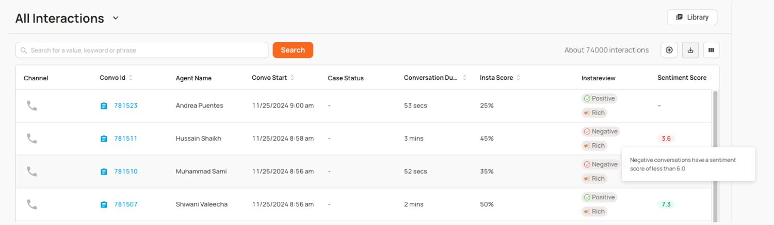774x225 pixels.
Task: Click the Negative tag in Hussain Shaikh's row
Action: tap(600, 131)
